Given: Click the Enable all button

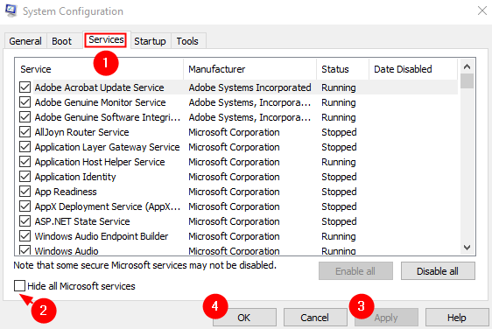Looking at the screenshot, I should tap(355, 271).
